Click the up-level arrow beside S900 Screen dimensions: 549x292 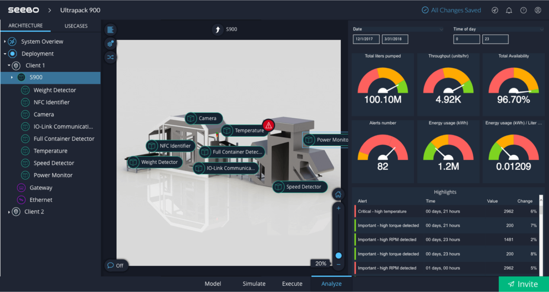(x=218, y=29)
